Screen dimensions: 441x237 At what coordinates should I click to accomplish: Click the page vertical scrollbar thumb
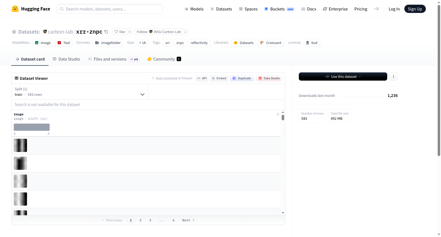[x=439, y=80]
